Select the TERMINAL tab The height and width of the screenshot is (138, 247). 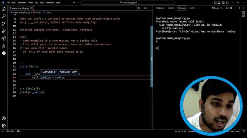[x=182, y=8]
